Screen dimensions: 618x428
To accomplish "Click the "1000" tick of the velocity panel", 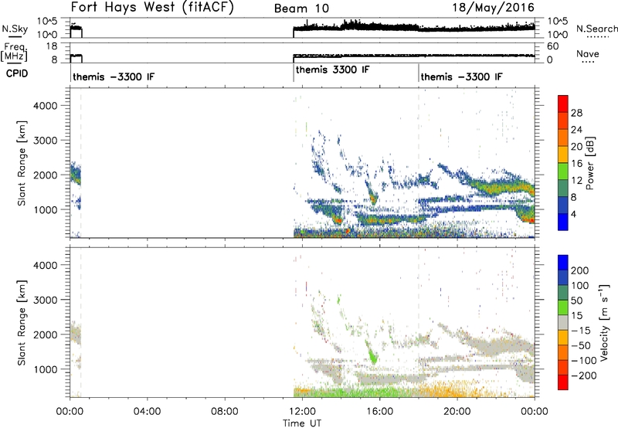I will [46, 369].
